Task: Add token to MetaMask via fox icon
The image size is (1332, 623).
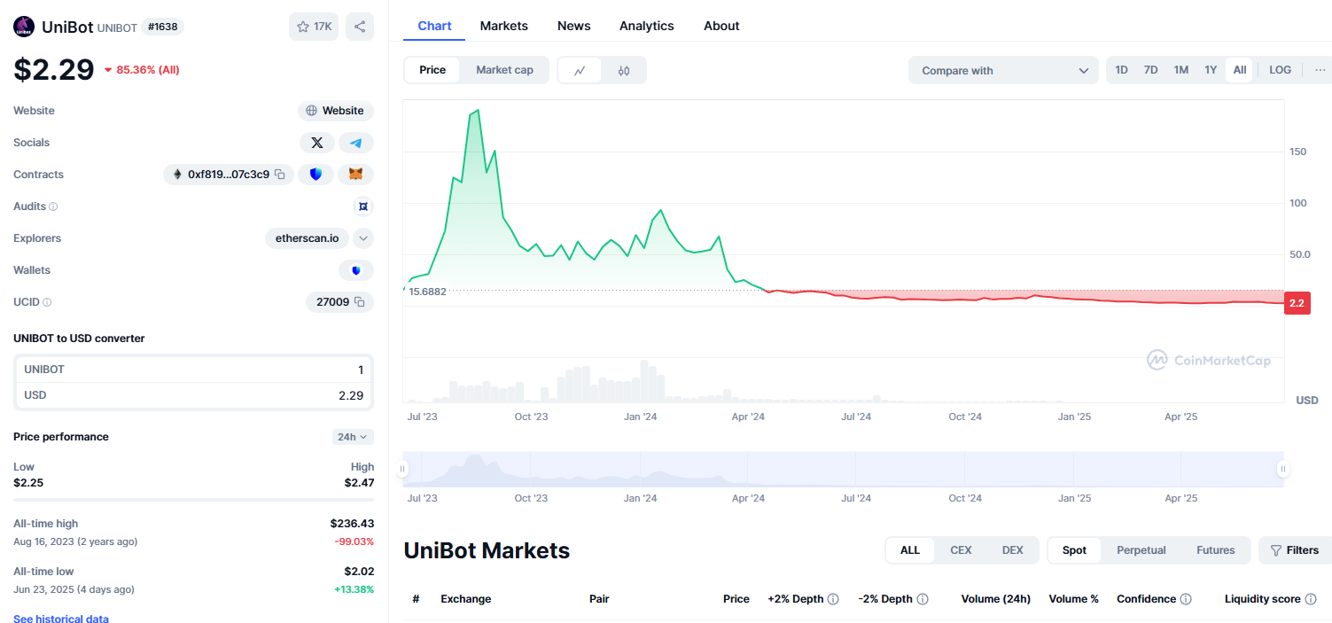Action: pyautogui.click(x=356, y=175)
